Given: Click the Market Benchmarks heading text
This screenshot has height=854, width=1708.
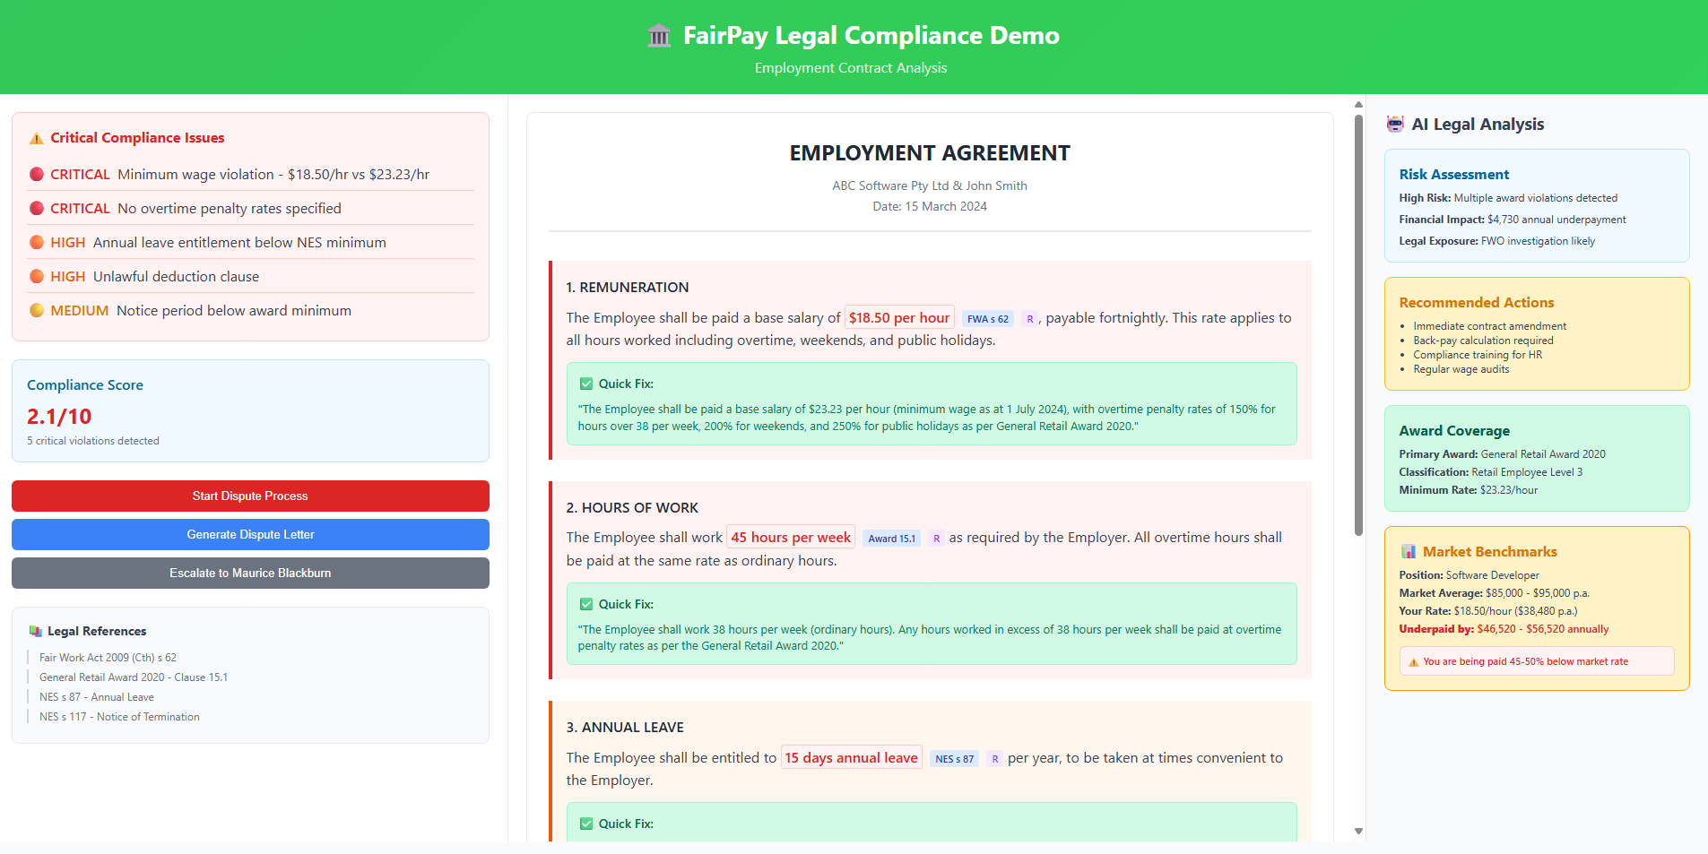Looking at the screenshot, I should click(1489, 552).
